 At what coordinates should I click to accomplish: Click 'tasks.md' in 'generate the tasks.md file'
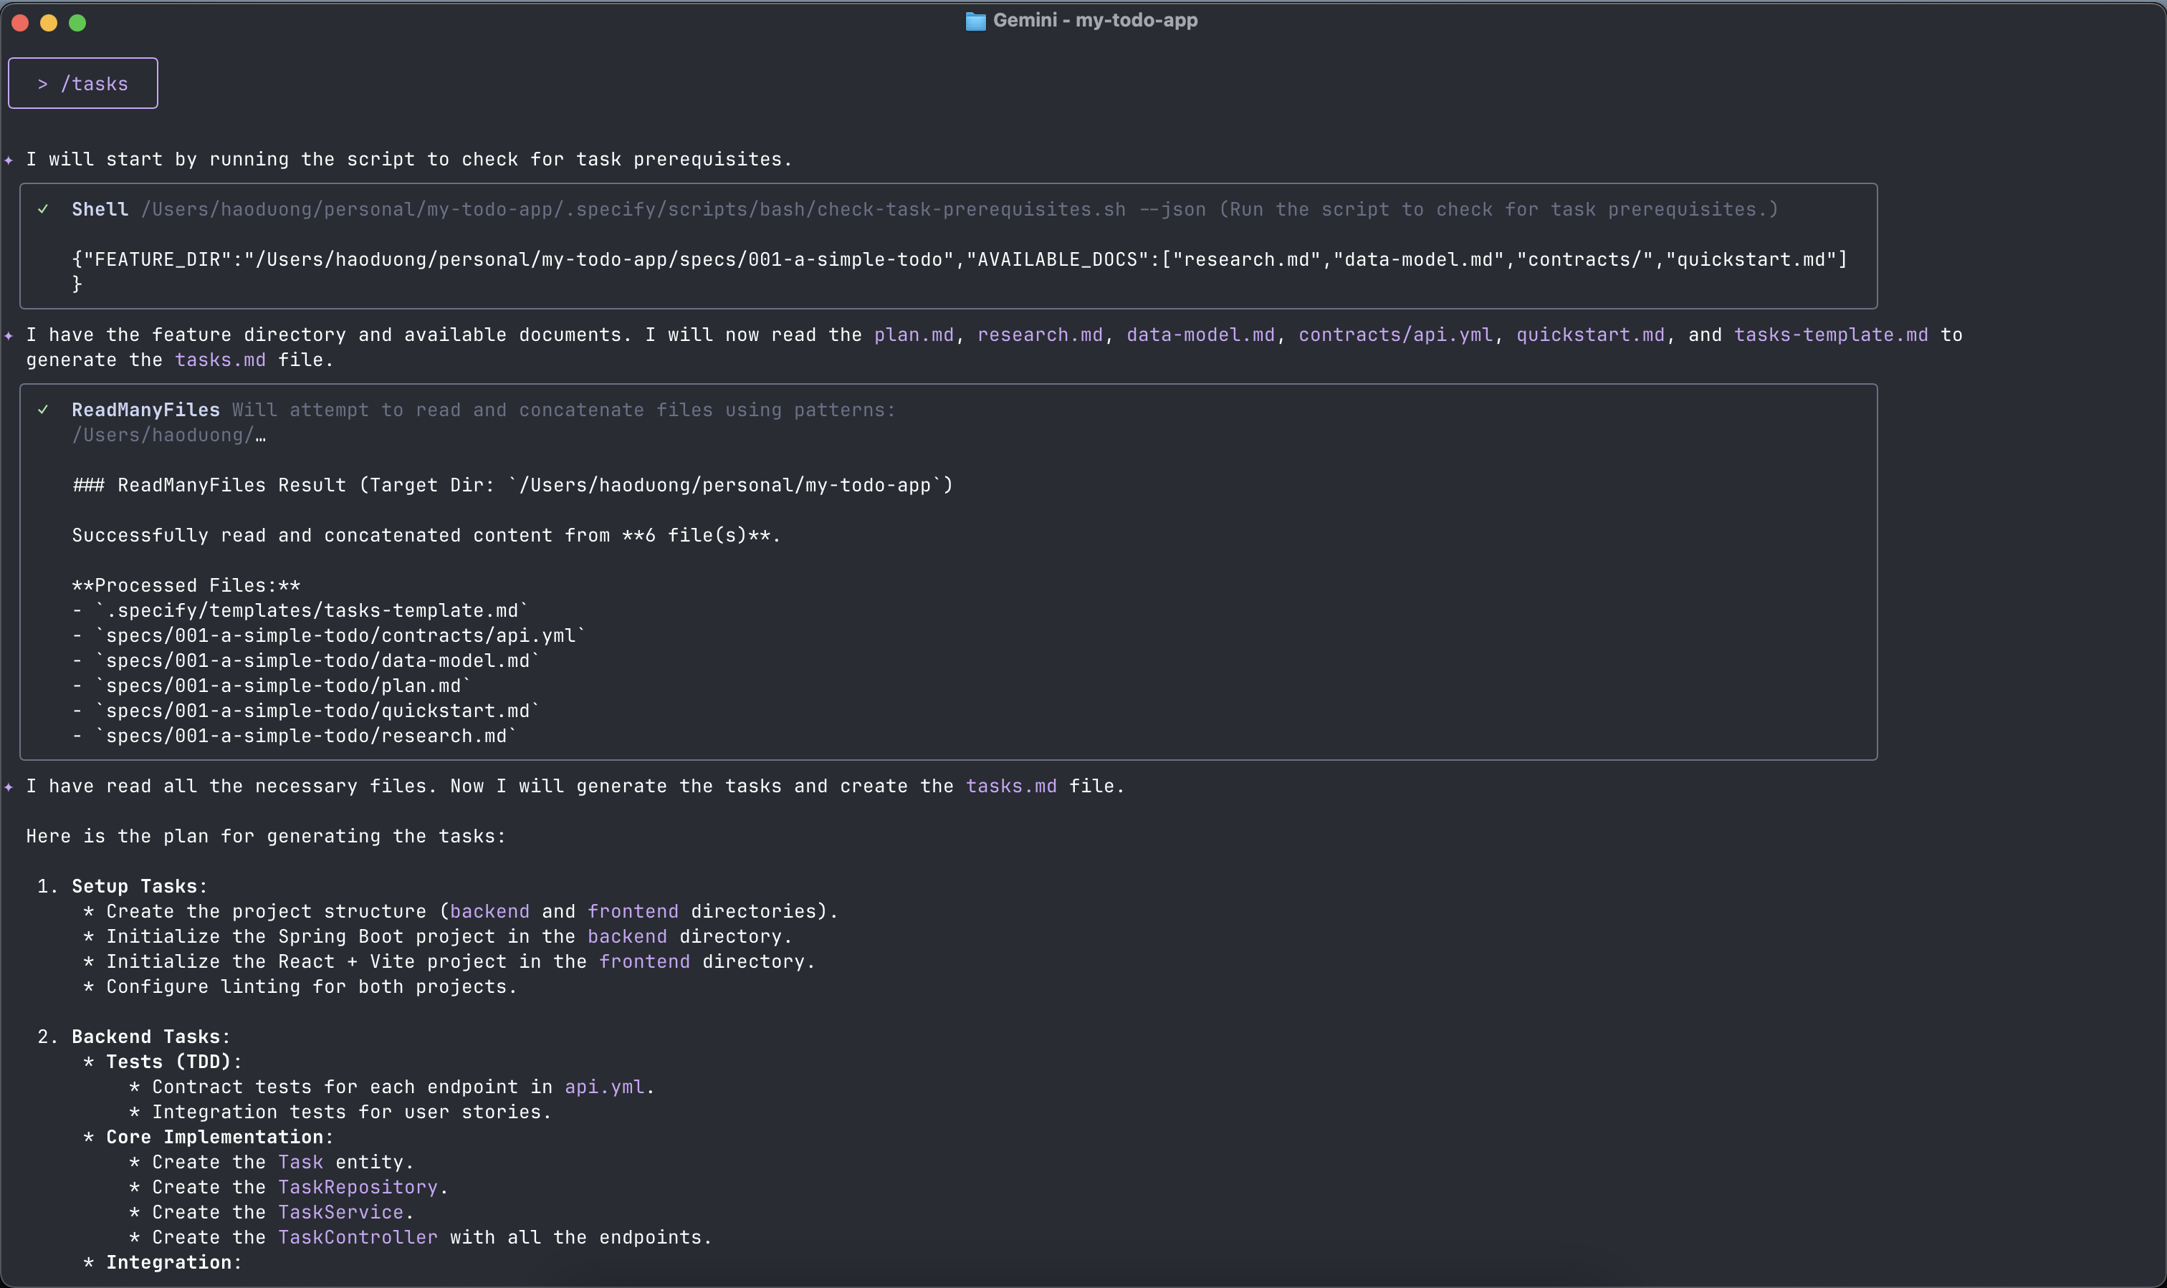[x=221, y=360]
